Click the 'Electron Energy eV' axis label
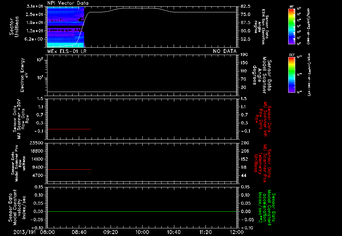 click(24, 75)
